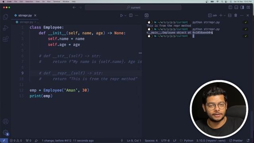Open notifications bell in status bar
Screen dimensions: 254x143
(248, 141)
